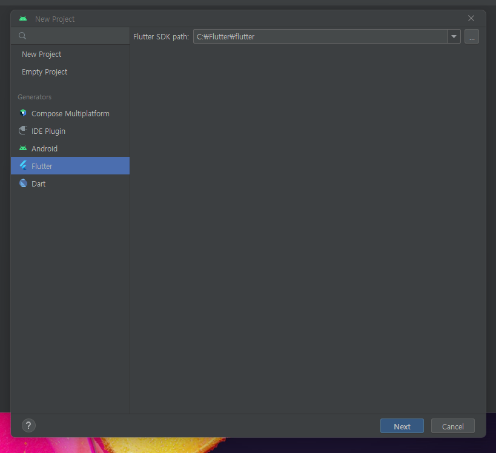Click the Flutter logo icon in Generators
The height and width of the screenshot is (453, 496).
[23, 165]
